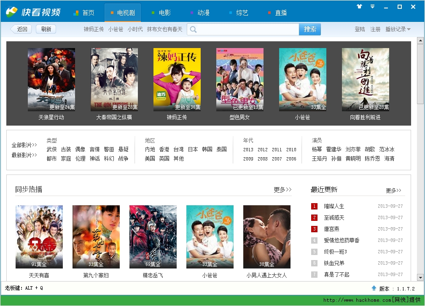Switch to the 动漫 tab

click(200, 13)
